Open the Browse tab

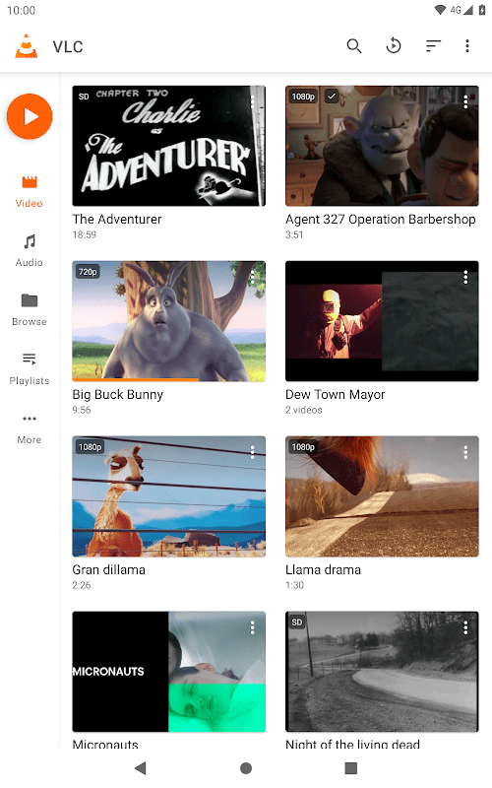pos(30,309)
